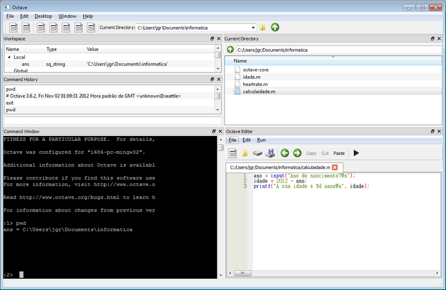Close the Command Window panel
Image resolution: width=446 pixels, height=290 pixels.
click(220, 131)
